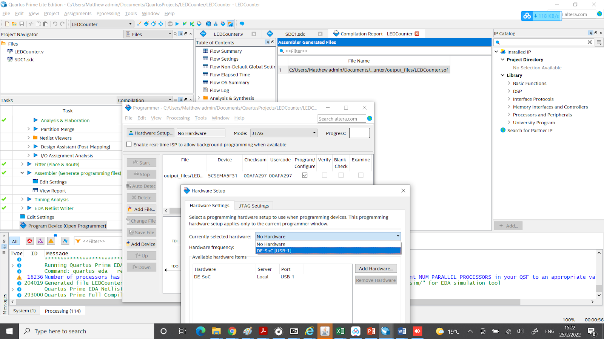Filter messages by critical warnings purple icon

(x=40, y=241)
